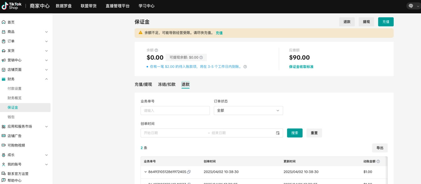The width and height of the screenshot is (421, 184).
Task: Click the 导出 export button
Action: pos(380,148)
